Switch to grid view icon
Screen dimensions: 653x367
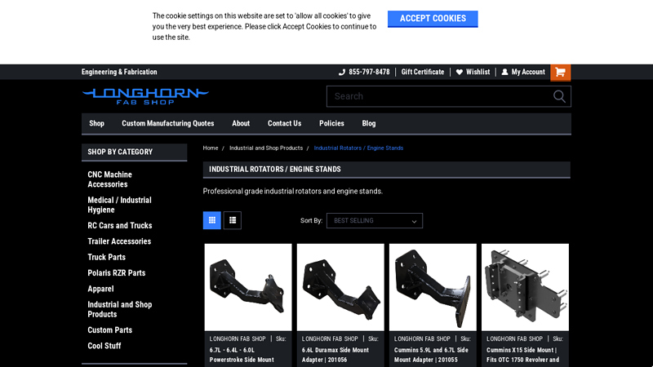tap(212, 220)
